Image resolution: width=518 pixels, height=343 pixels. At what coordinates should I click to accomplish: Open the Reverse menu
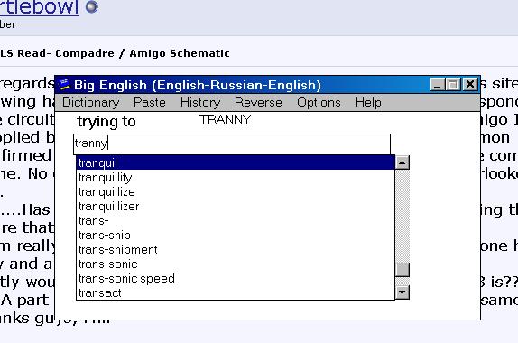pyautogui.click(x=258, y=102)
